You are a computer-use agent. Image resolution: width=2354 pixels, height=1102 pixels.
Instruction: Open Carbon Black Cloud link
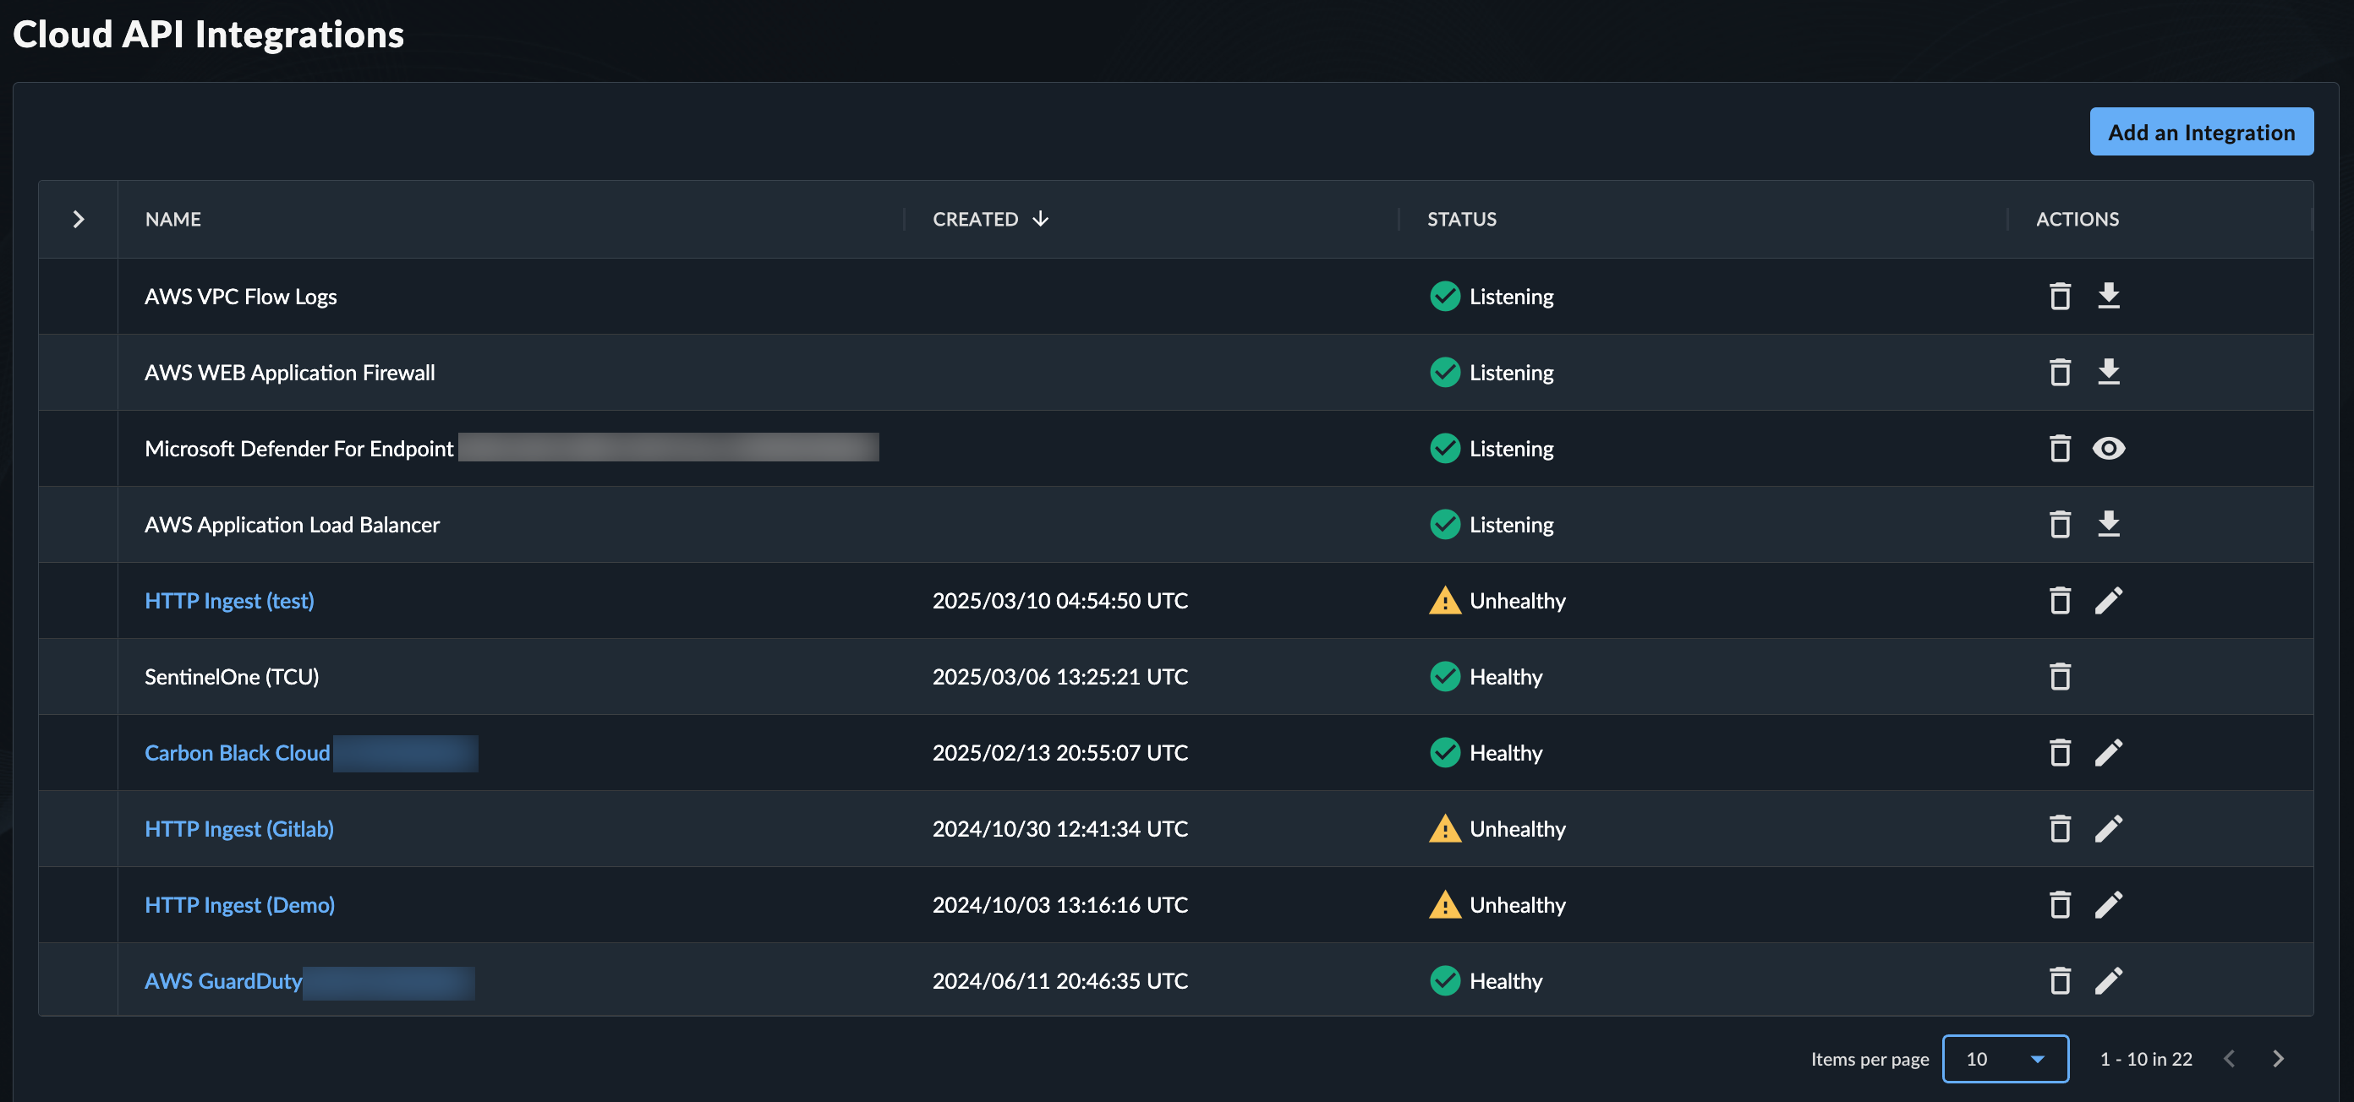click(x=237, y=753)
